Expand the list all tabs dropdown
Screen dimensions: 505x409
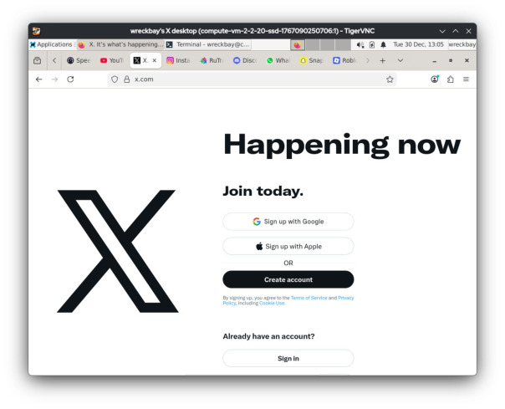400,60
